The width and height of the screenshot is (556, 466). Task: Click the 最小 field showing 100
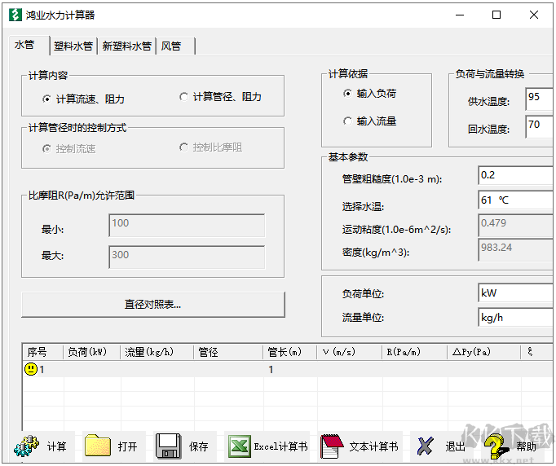click(187, 226)
